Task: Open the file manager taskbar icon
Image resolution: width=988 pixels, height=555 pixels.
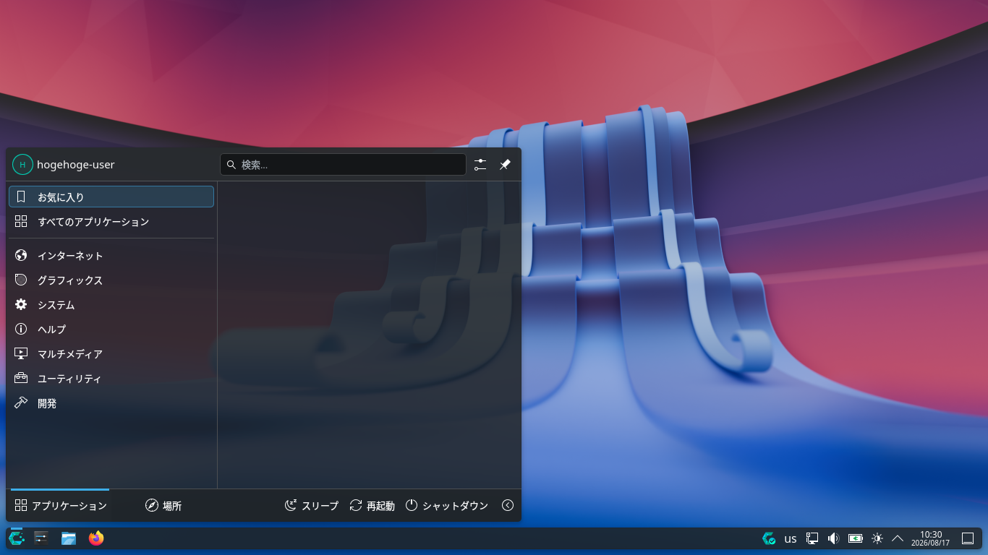Action: point(69,538)
